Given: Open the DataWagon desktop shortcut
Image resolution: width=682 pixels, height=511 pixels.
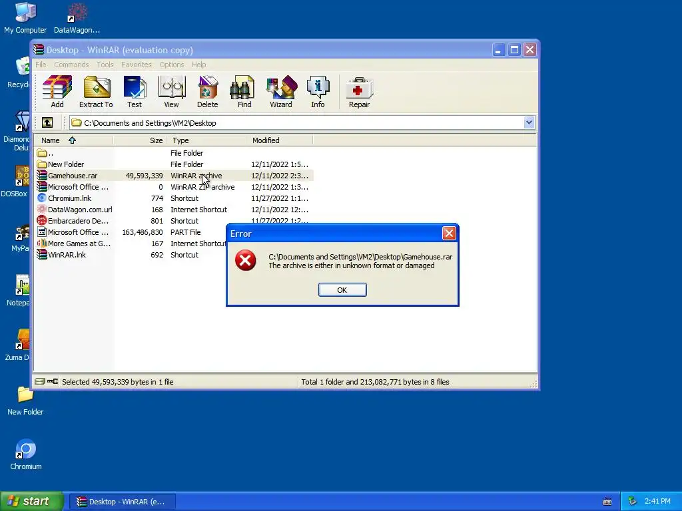Looking at the screenshot, I should pos(77,18).
